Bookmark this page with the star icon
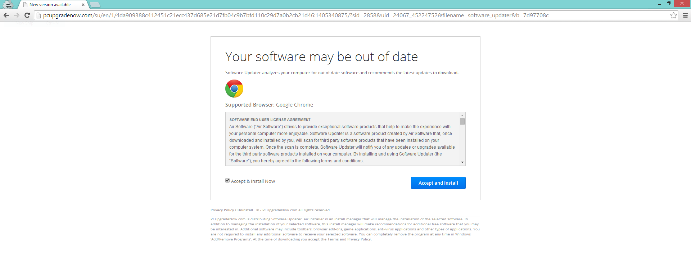This screenshot has width=691, height=257. coord(673,15)
